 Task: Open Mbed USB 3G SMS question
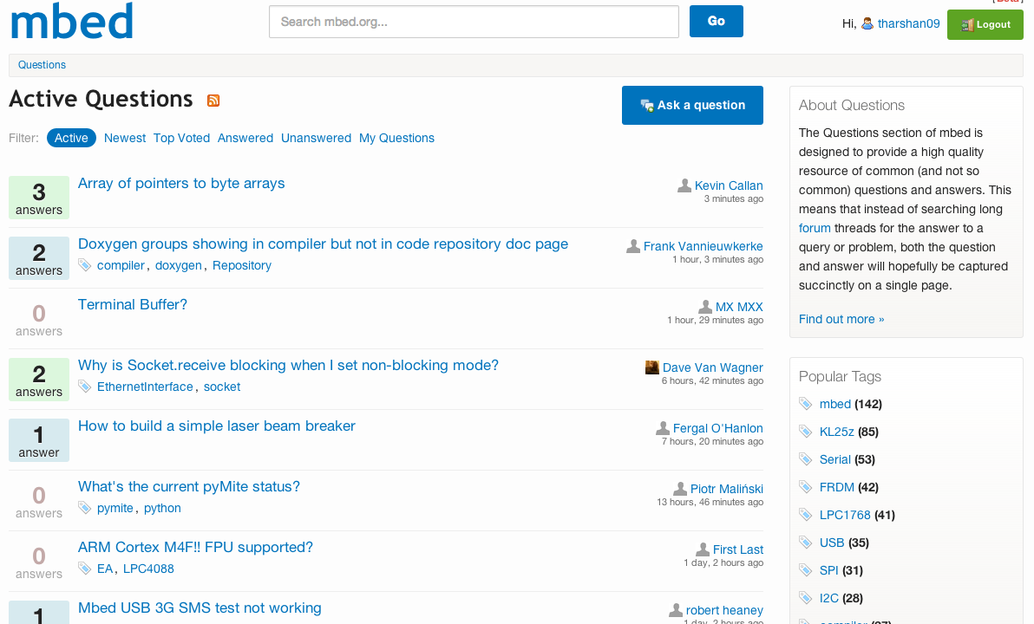[200, 608]
